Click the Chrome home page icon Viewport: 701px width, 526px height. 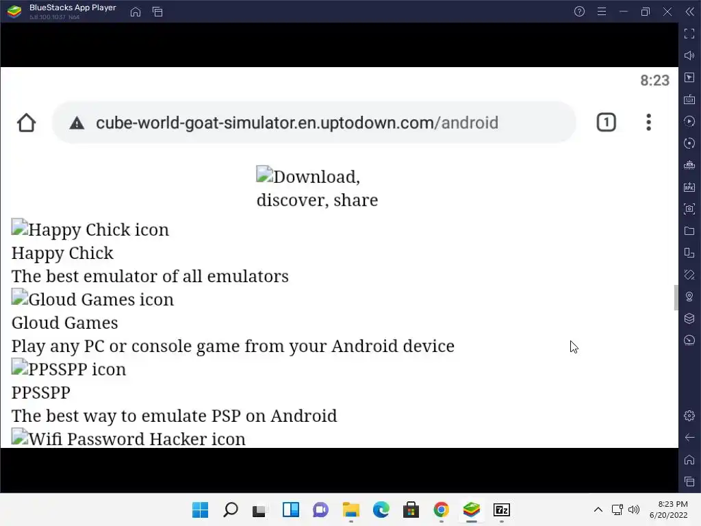(27, 123)
